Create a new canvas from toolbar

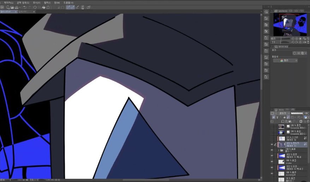coord(8,7)
